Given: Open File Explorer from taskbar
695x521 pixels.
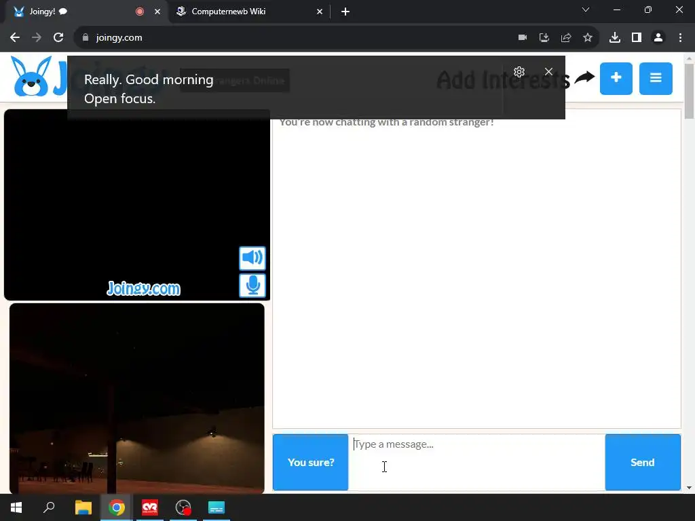Looking at the screenshot, I should [83, 507].
